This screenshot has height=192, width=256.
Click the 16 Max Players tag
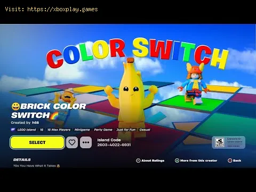pos(59,130)
